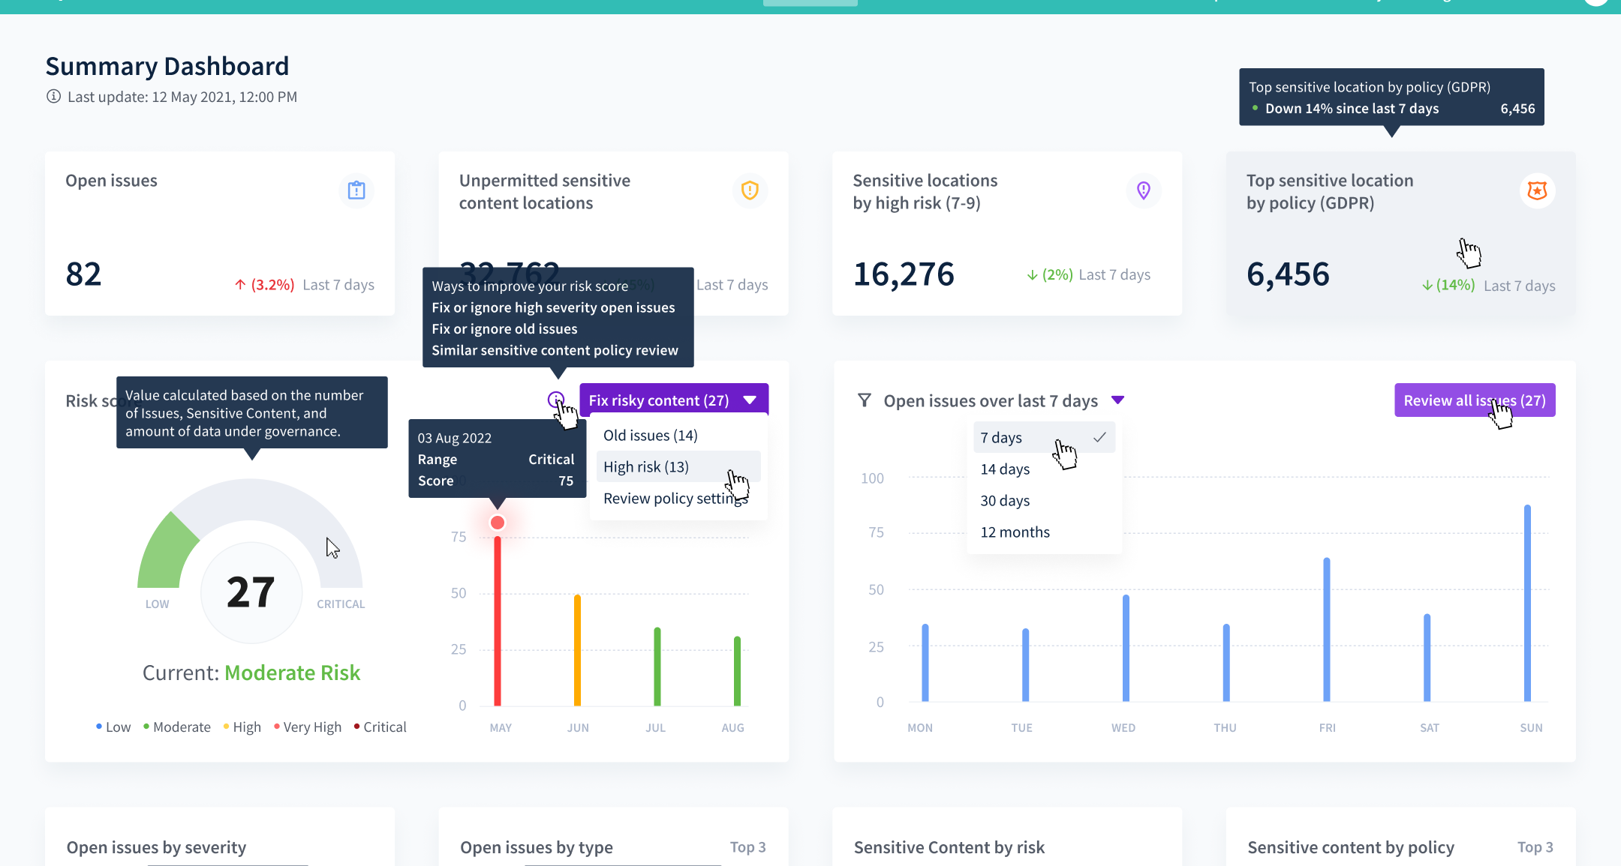The image size is (1621, 866).
Task: Click the Moderate legend entry
Action: click(x=177, y=727)
